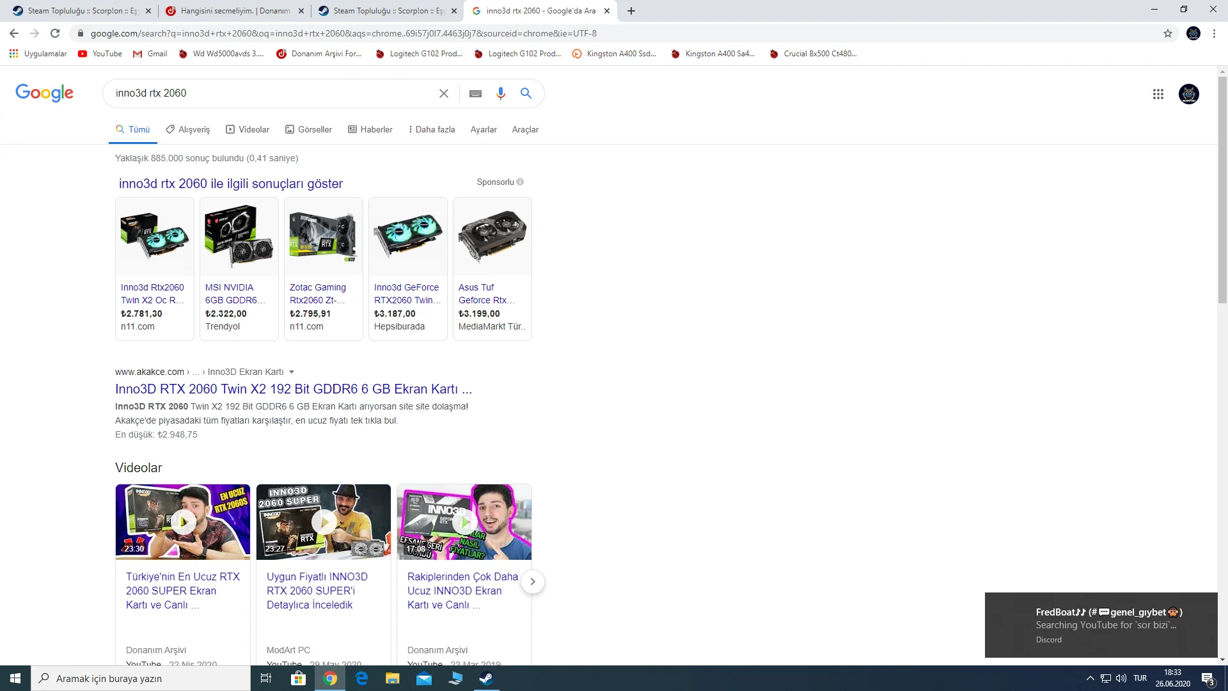Viewport: 1228px width, 691px height.
Task: Switch to the Alışveriş tab
Action: (188, 129)
